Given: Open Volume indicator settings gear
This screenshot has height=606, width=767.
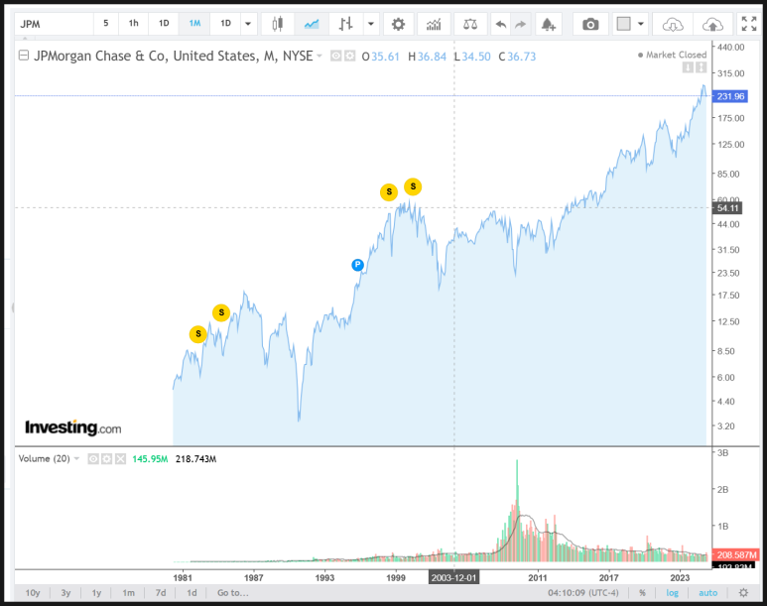Looking at the screenshot, I should pyautogui.click(x=106, y=459).
